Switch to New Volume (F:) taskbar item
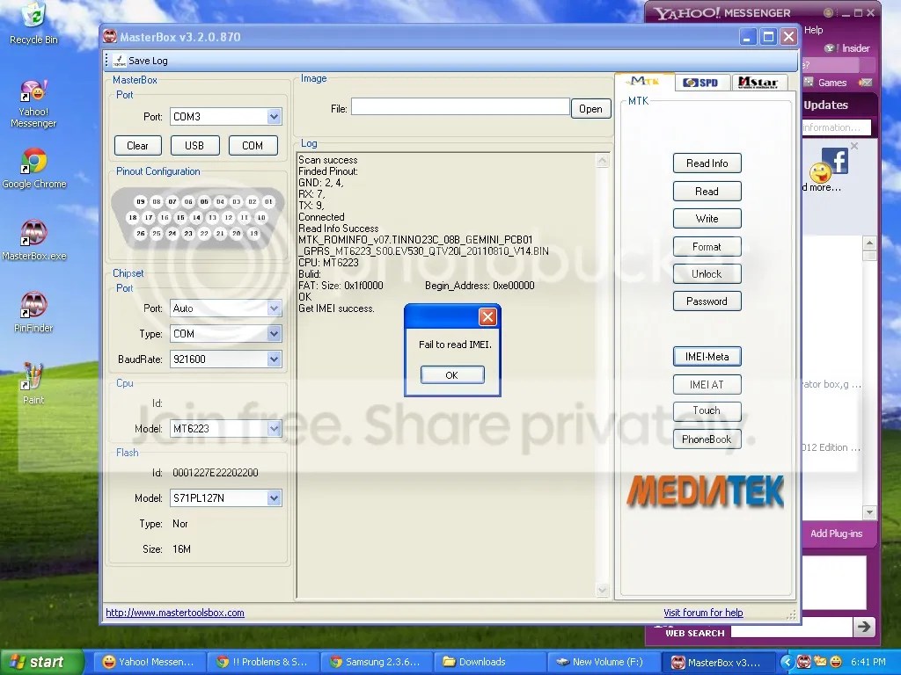The height and width of the screenshot is (675, 901). click(x=602, y=662)
